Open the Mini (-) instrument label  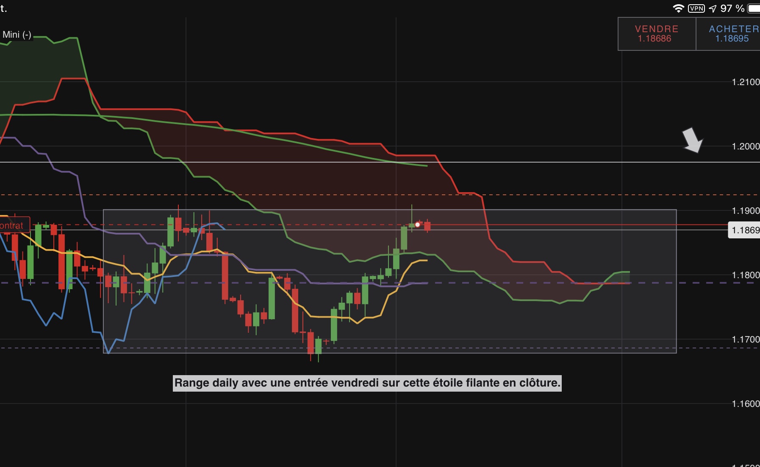tap(17, 35)
